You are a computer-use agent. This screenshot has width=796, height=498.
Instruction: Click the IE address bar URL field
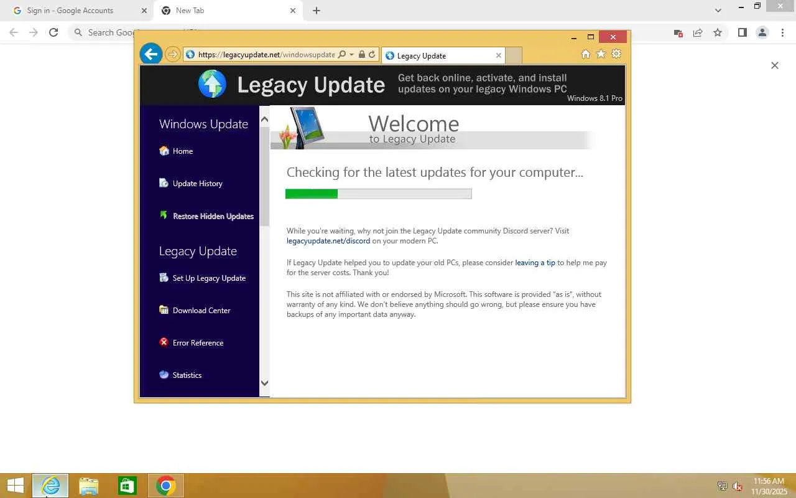coord(267,55)
